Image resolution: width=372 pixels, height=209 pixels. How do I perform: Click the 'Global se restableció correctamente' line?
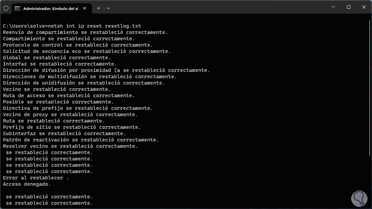pos(57,58)
